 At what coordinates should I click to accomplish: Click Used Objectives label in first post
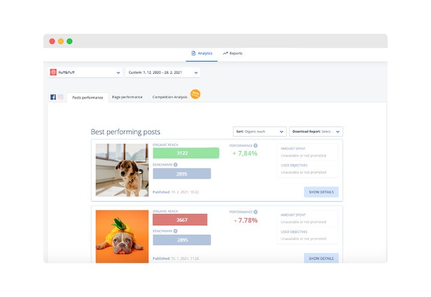(294, 165)
